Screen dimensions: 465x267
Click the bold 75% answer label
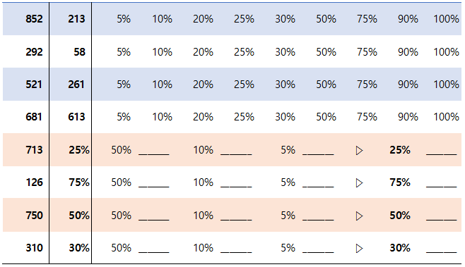[400, 182]
